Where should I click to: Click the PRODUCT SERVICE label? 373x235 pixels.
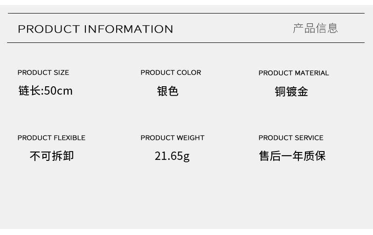click(291, 138)
